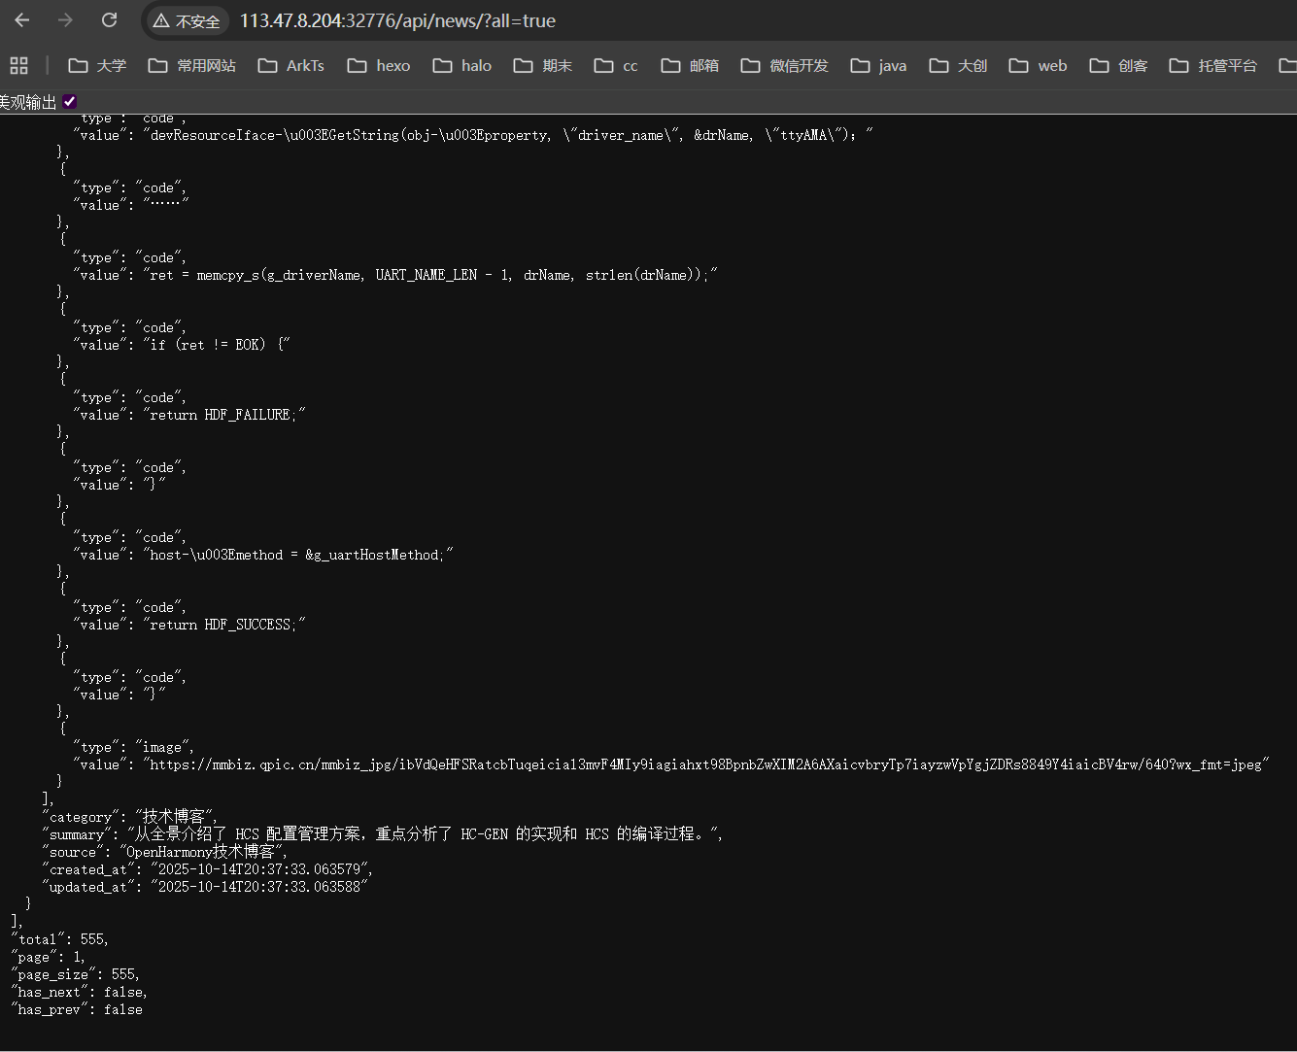Open the 托管平台 bookmark folder

coord(1212,65)
